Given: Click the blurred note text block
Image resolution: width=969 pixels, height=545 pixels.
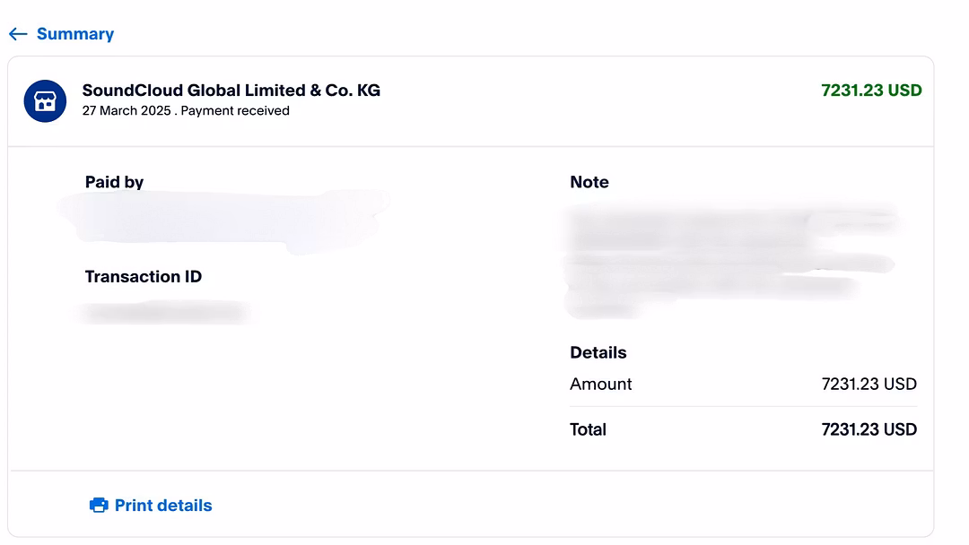Looking at the screenshot, I should tap(730, 259).
